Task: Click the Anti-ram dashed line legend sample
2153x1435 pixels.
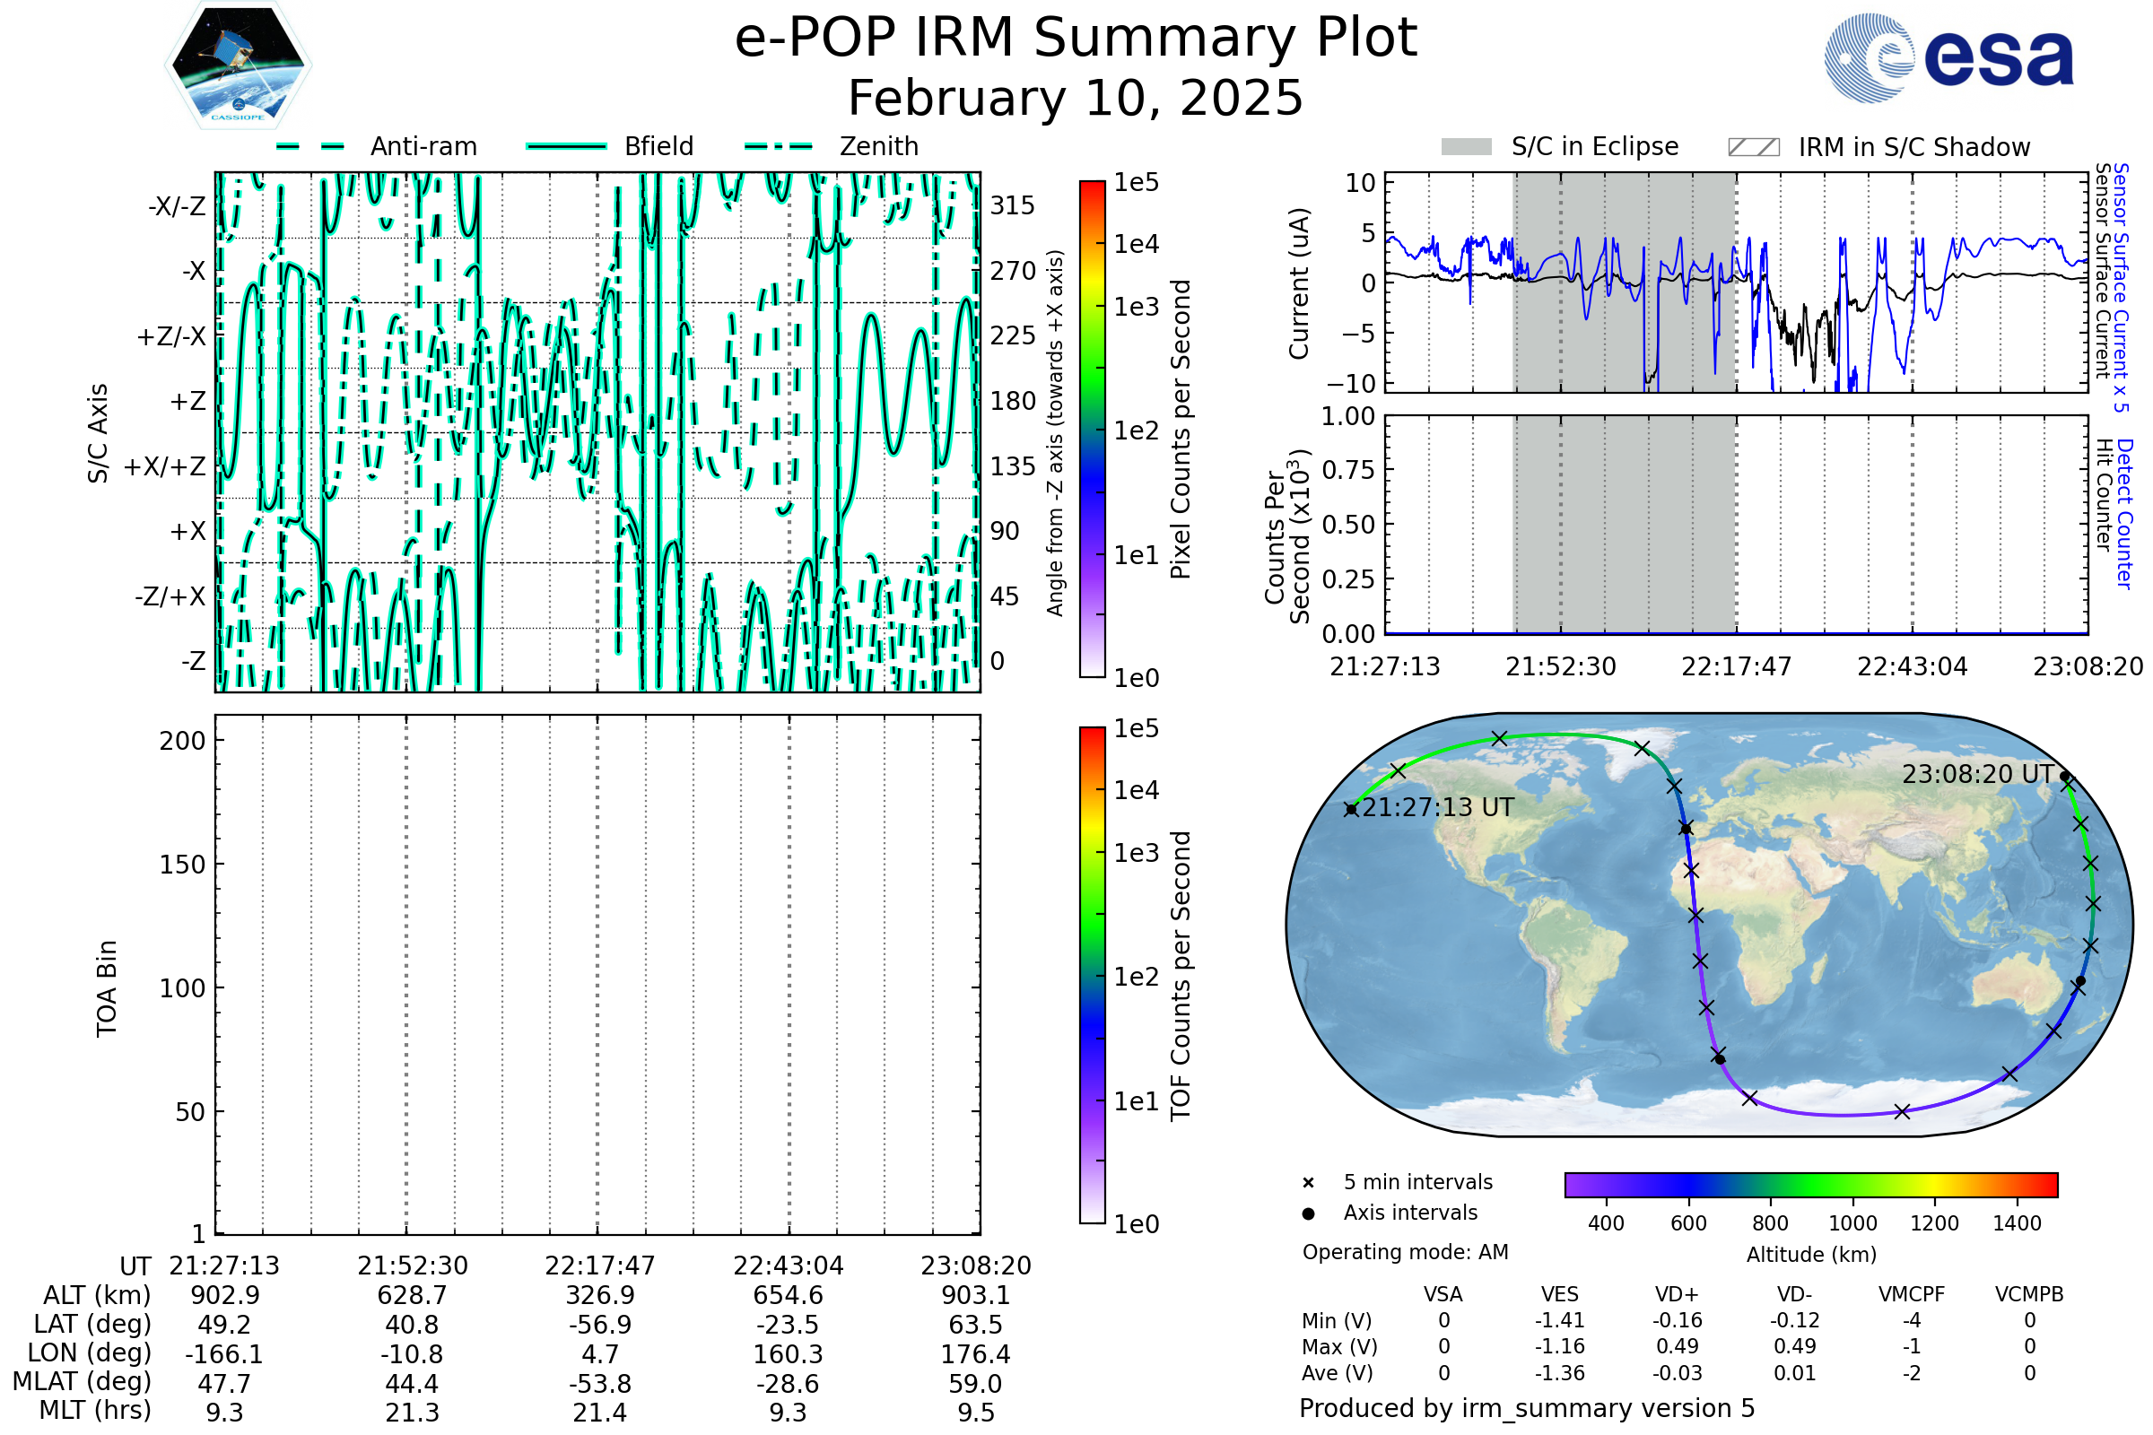Action: coord(310,146)
